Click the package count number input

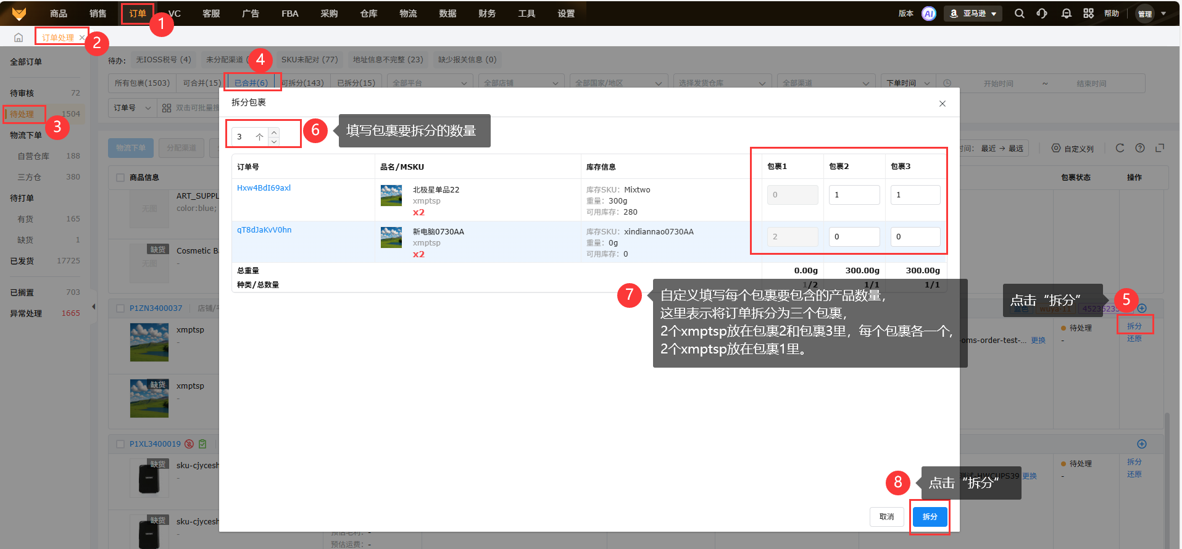[x=250, y=137]
